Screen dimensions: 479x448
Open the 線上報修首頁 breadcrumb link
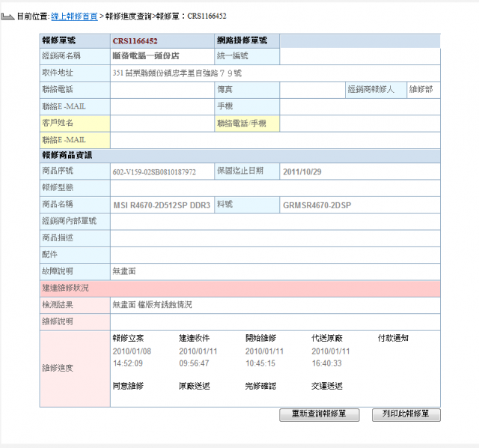click(x=74, y=16)
